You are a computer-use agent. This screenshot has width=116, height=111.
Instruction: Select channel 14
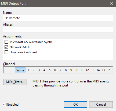click(98, 70)
